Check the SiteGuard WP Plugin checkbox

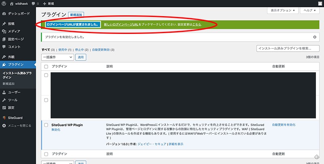[46, 125]
